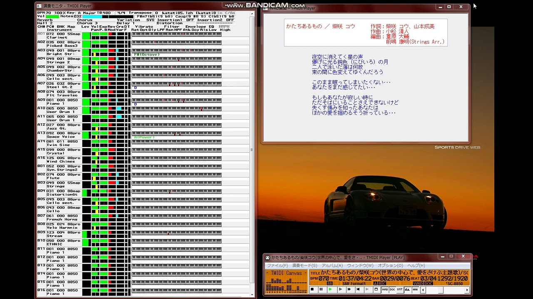Click the window display mode icon

click(x=376, y=289)
